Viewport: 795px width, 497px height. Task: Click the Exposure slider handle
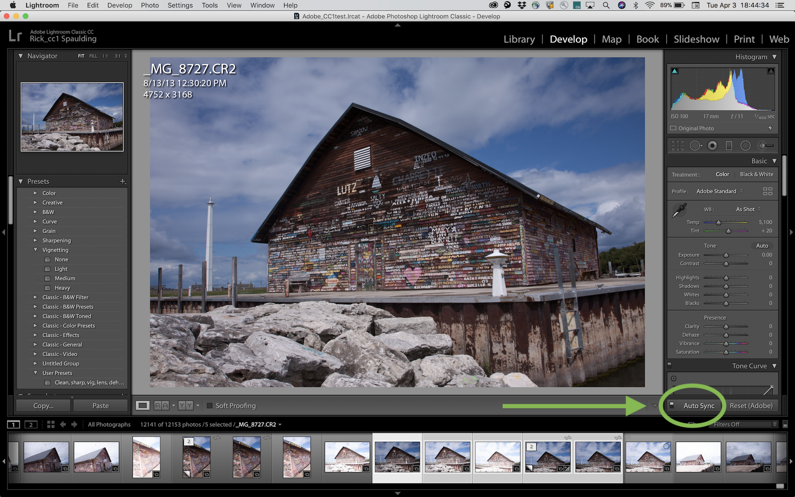726,255
